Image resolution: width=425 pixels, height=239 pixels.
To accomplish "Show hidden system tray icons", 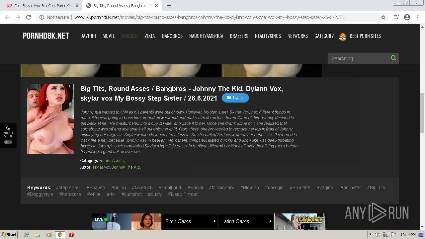I will pyautogui.click(x=371, y=235).
